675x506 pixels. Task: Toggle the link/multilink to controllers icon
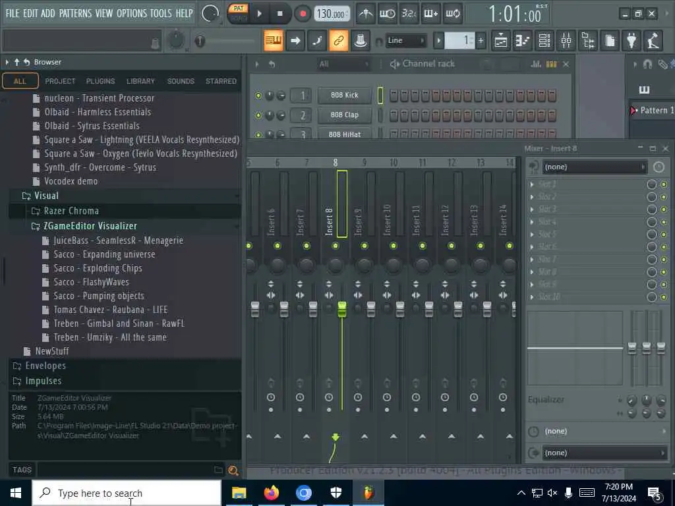(x=338, y=41)
